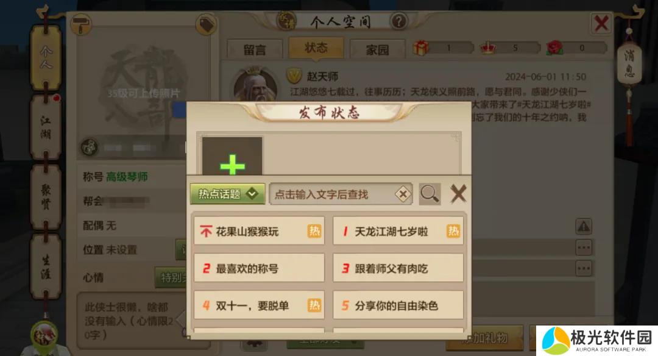Select topic 天龙江湖七岁啦

(398, 231)
